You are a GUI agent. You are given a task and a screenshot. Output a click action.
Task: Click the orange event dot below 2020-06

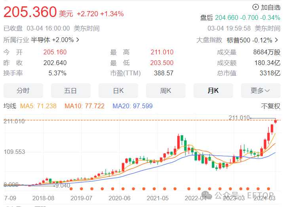[122, 189]
